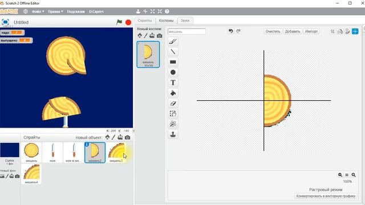Collapse the stage panel arrow
Image resolution: width=365 pixels, height=205 pixels.
pos(133,131)
